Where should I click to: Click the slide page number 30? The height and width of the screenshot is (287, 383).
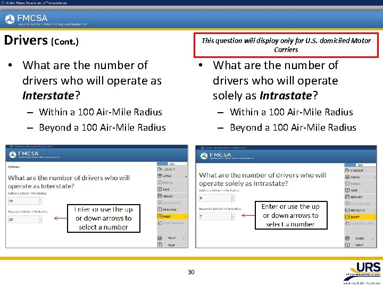click(191, 272)
